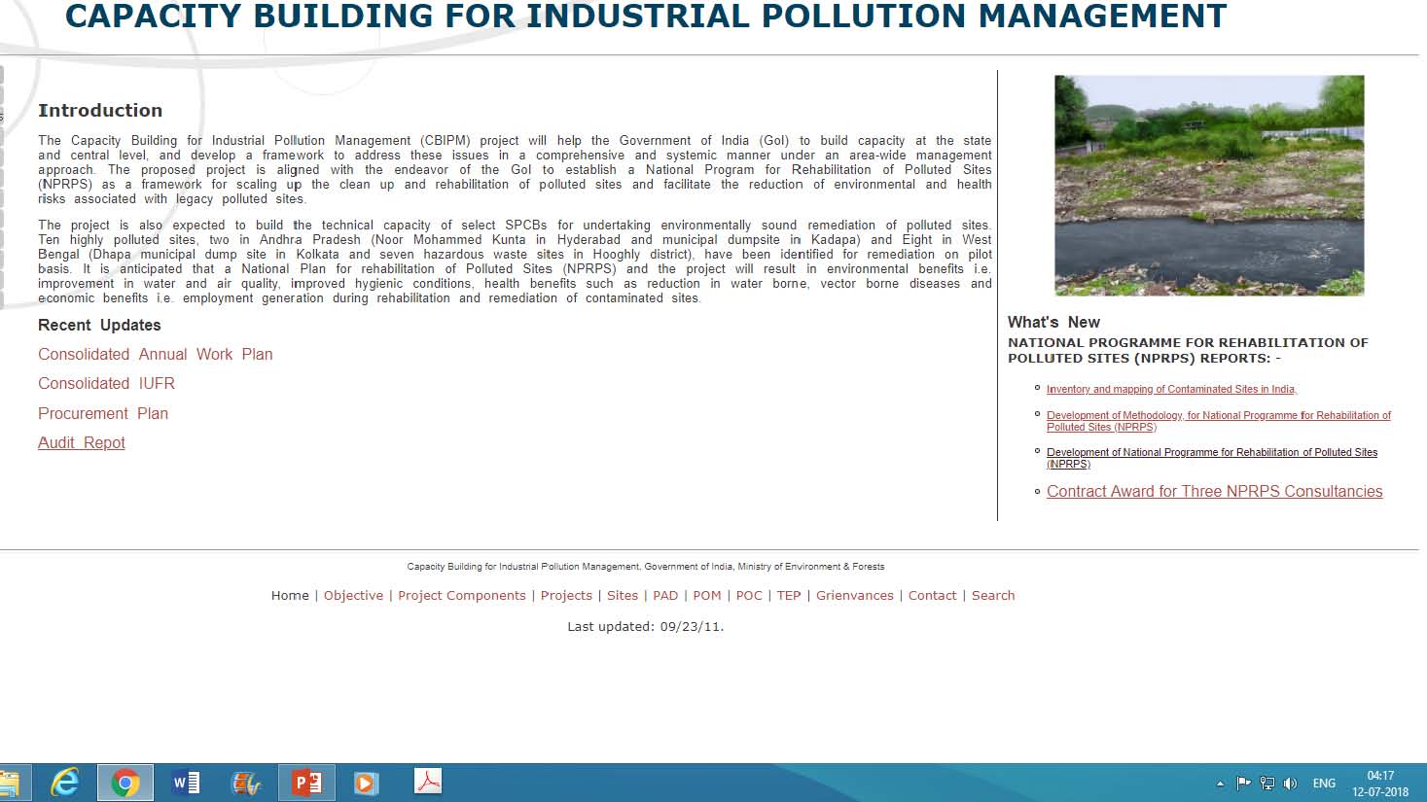
Task: Click the What's New heading
Action: [x=1053, y=323]
